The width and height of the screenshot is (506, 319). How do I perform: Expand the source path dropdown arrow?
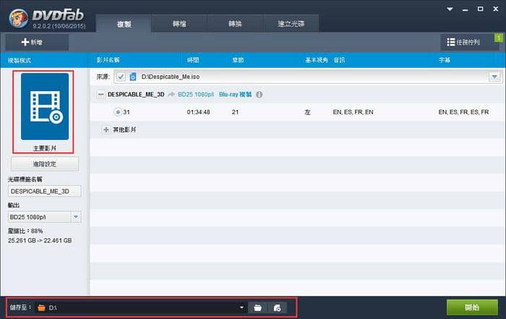[x=494, y=77]
